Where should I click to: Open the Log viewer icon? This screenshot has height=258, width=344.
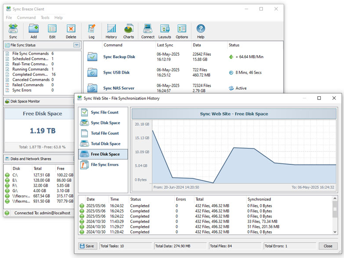click(x=91, y=30)
